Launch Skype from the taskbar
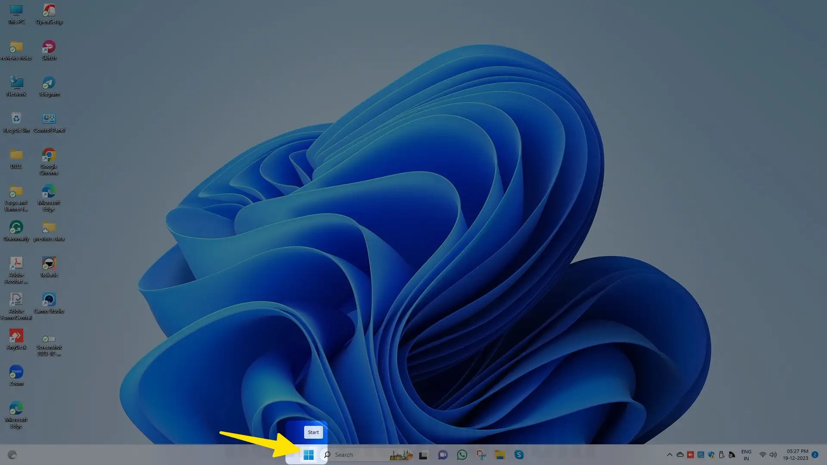 tap(519, 455)
